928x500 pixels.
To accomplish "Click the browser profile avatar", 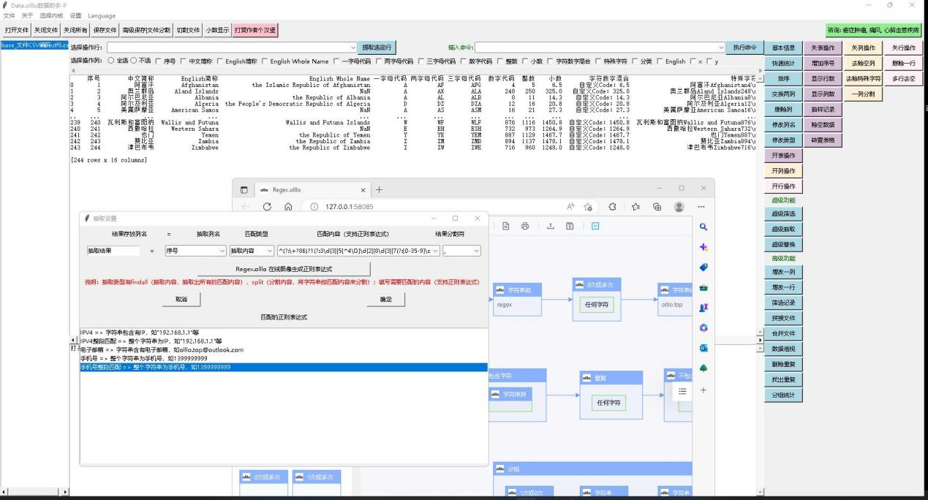I will [679, 207].
